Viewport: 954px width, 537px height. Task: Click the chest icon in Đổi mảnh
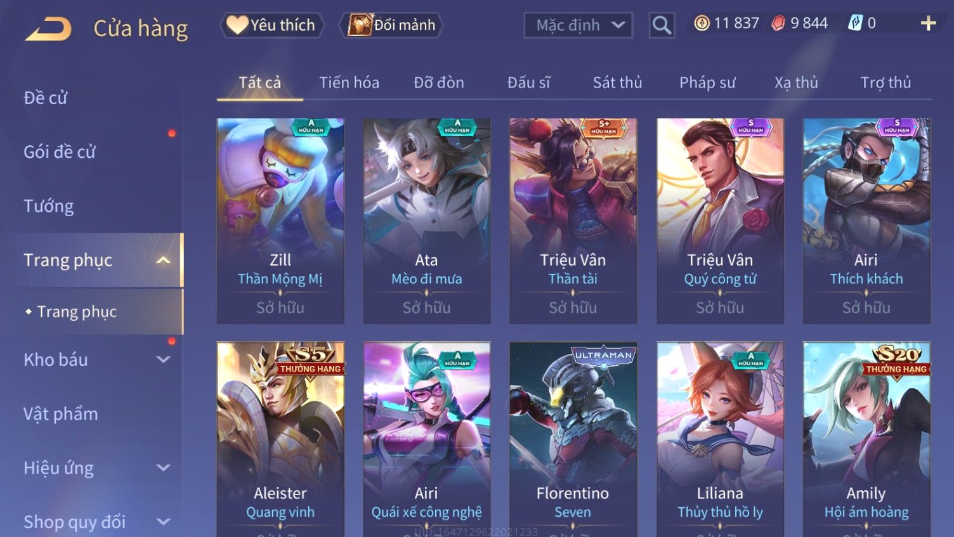359,25
